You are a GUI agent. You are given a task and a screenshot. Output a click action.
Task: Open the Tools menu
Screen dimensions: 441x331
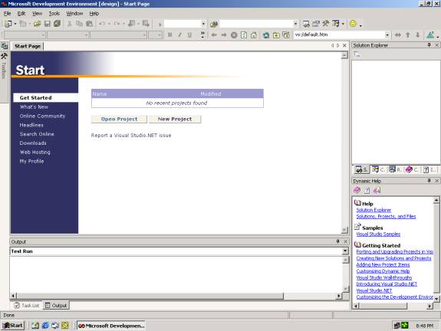coord(54,14)
